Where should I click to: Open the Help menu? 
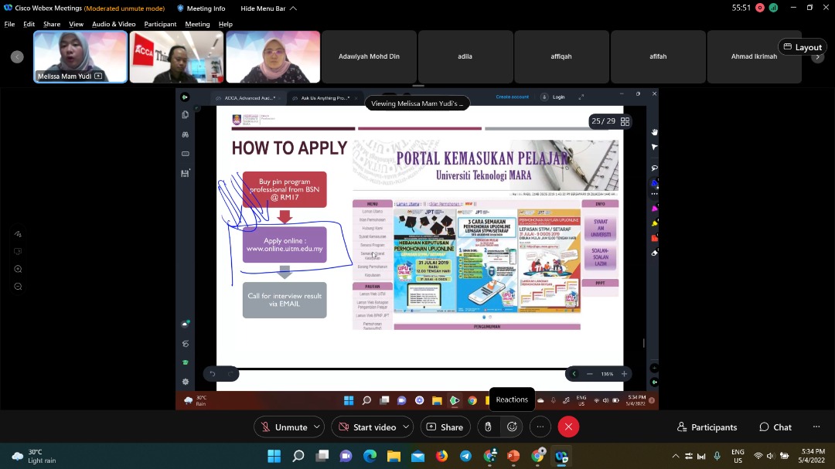225,24
